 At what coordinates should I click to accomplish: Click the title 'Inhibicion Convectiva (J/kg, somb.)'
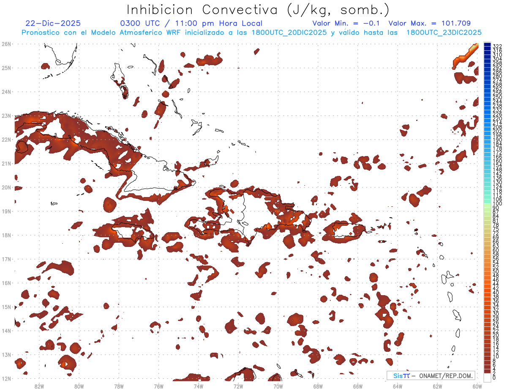point(258,10)
